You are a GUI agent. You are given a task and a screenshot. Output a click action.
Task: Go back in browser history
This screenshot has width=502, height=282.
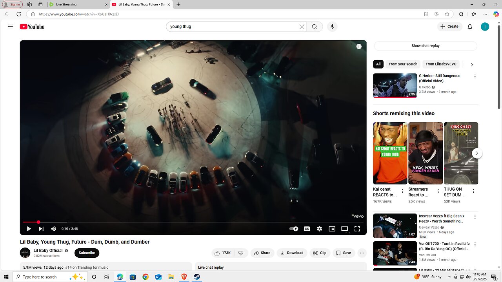pos(7,14)
